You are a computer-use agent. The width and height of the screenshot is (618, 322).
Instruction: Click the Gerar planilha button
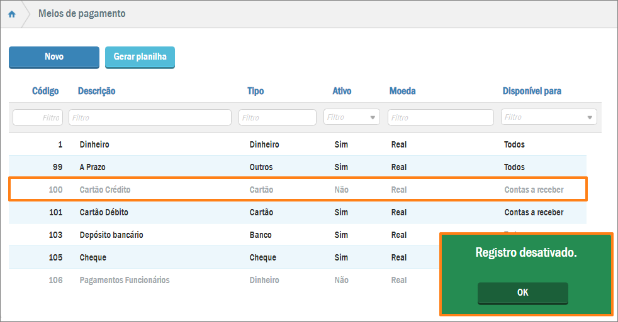[140, 56]
